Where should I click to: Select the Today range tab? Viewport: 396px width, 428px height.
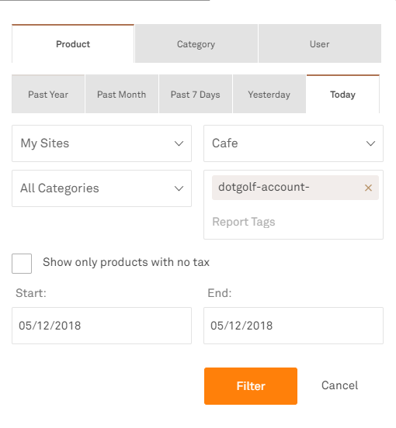[342, 94]
